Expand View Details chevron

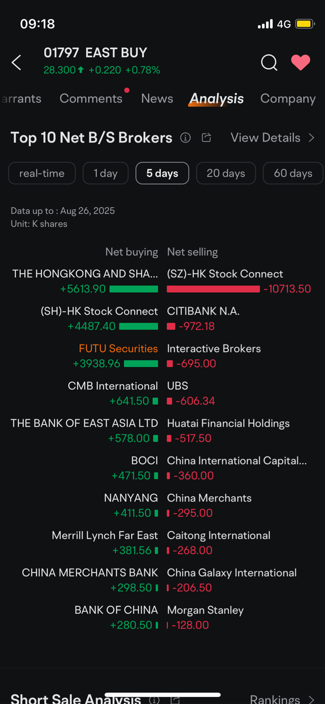click(x=311, y=138)
